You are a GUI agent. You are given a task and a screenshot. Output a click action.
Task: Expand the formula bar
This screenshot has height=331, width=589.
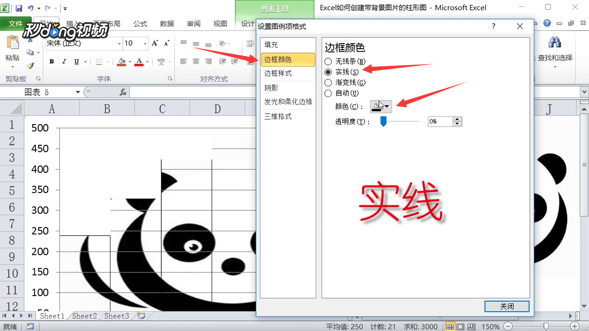[x=584, y=92]
